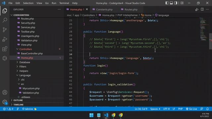Open the Terminal menu

click(x=64, y=3)
